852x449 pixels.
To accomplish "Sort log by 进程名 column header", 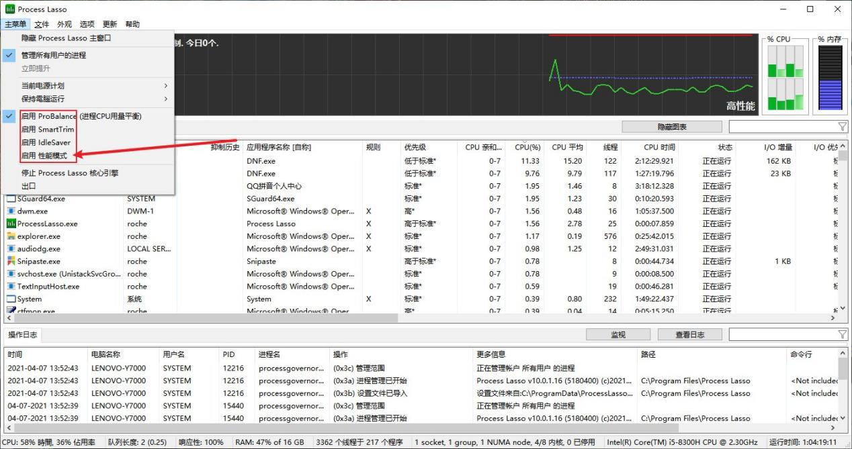I will [x=269, y=354].
